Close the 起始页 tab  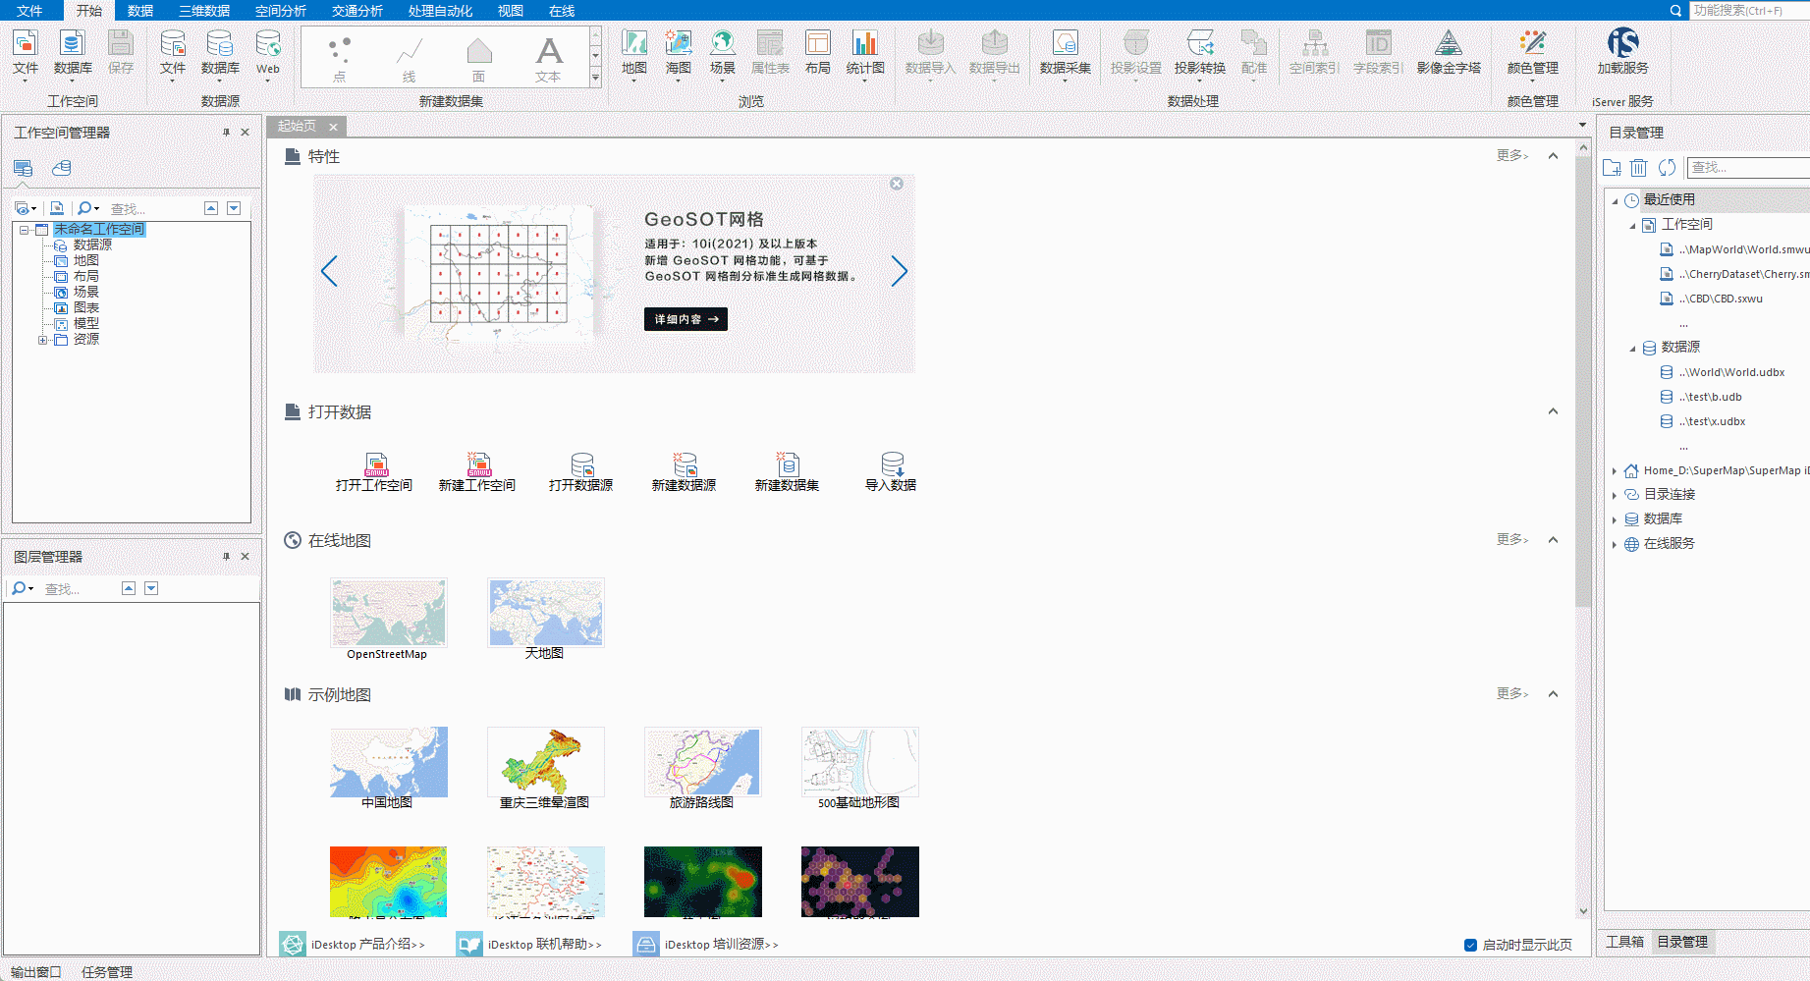coord(334,127)
